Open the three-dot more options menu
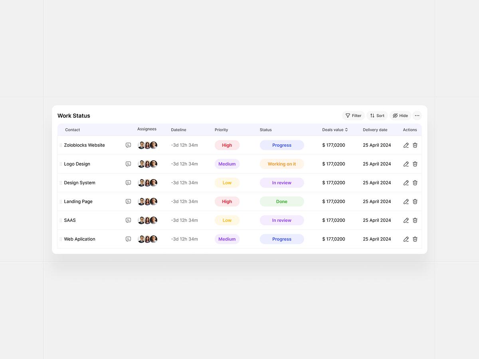The width and height of the screenshot is (479, 359). coord(417,115)
